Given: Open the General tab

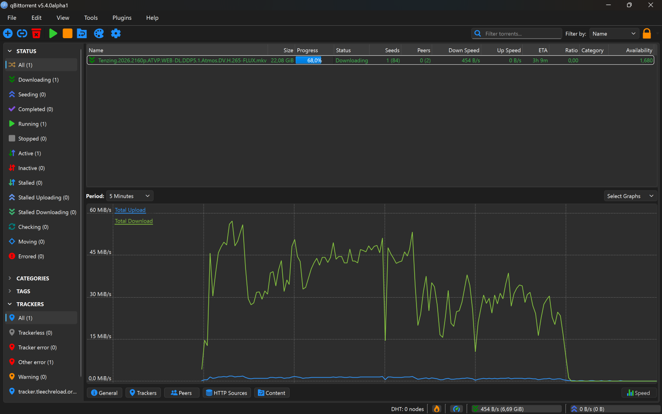Looking at the screenshot, I should (x=104, y=393).
